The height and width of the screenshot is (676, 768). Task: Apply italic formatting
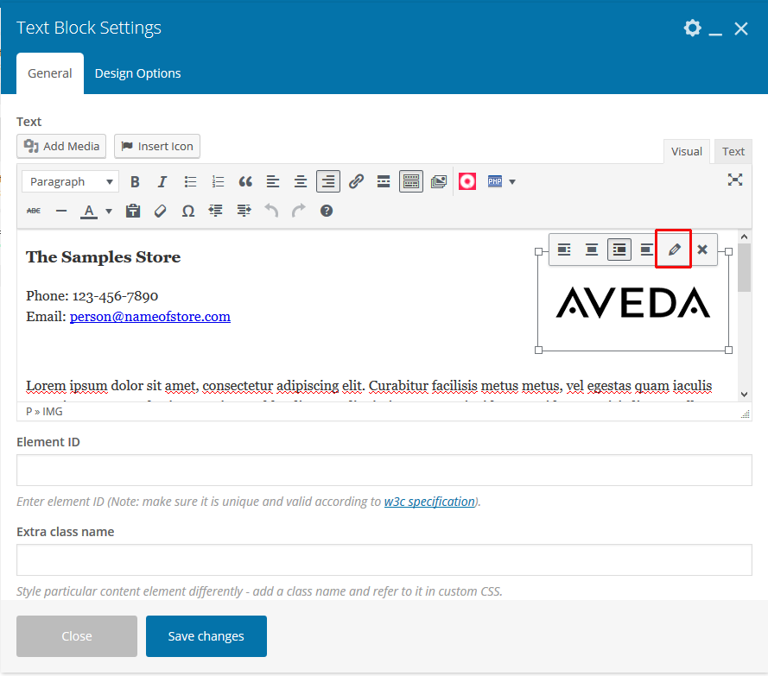click(162, 181)
